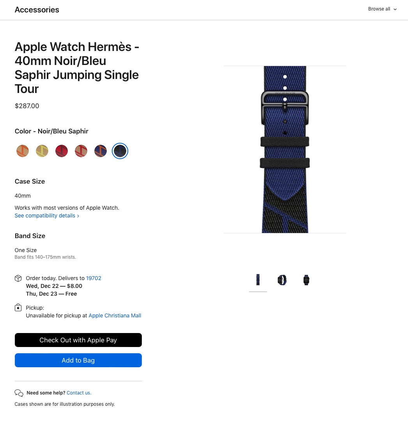
Task: Click the Apple pickup bag icon
Action: (18, 308)
